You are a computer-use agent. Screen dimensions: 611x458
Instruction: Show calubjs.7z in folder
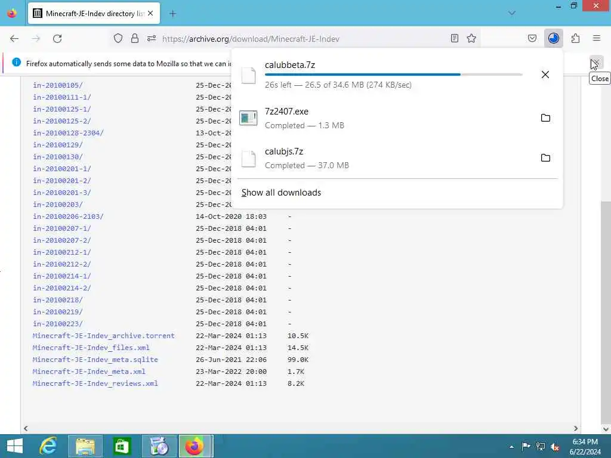pyautogui.click(x=545, y=157)
